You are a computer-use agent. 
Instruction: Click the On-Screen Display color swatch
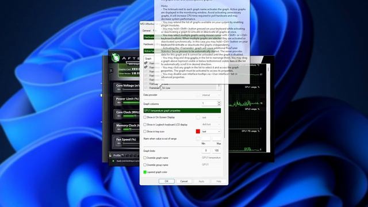tap(198, 117)
